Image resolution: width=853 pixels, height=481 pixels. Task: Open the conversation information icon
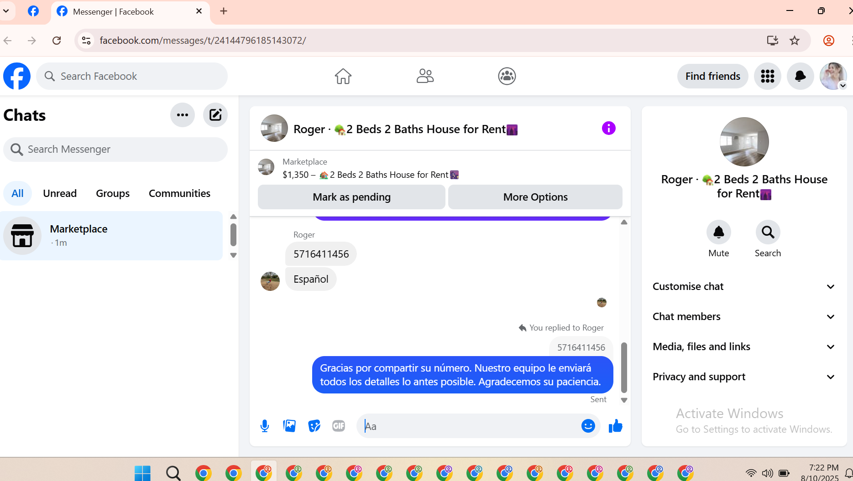point(608,128)
